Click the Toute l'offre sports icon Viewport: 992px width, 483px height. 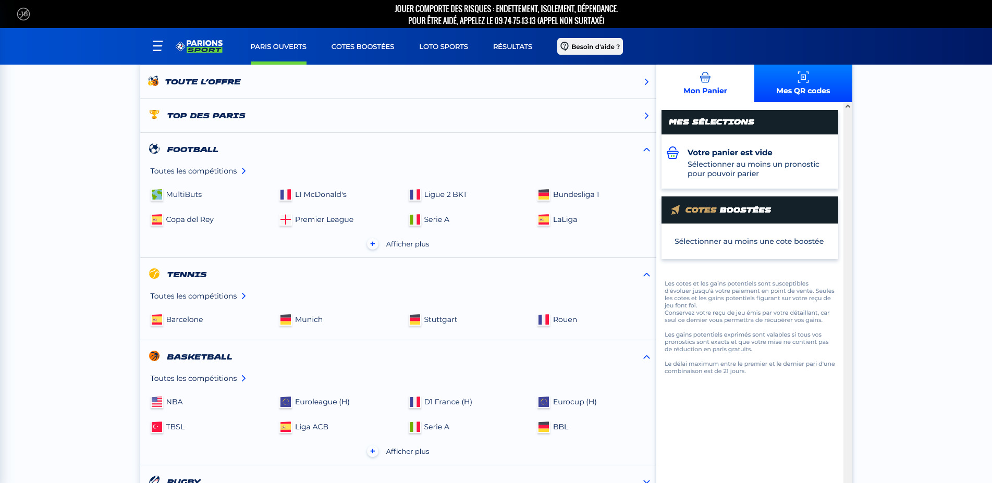(x=153, y=81)
